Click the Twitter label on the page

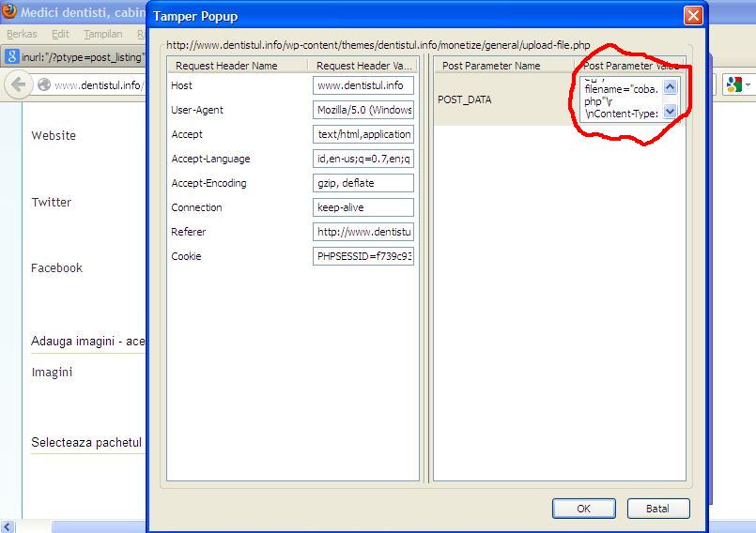click(51, 202)
